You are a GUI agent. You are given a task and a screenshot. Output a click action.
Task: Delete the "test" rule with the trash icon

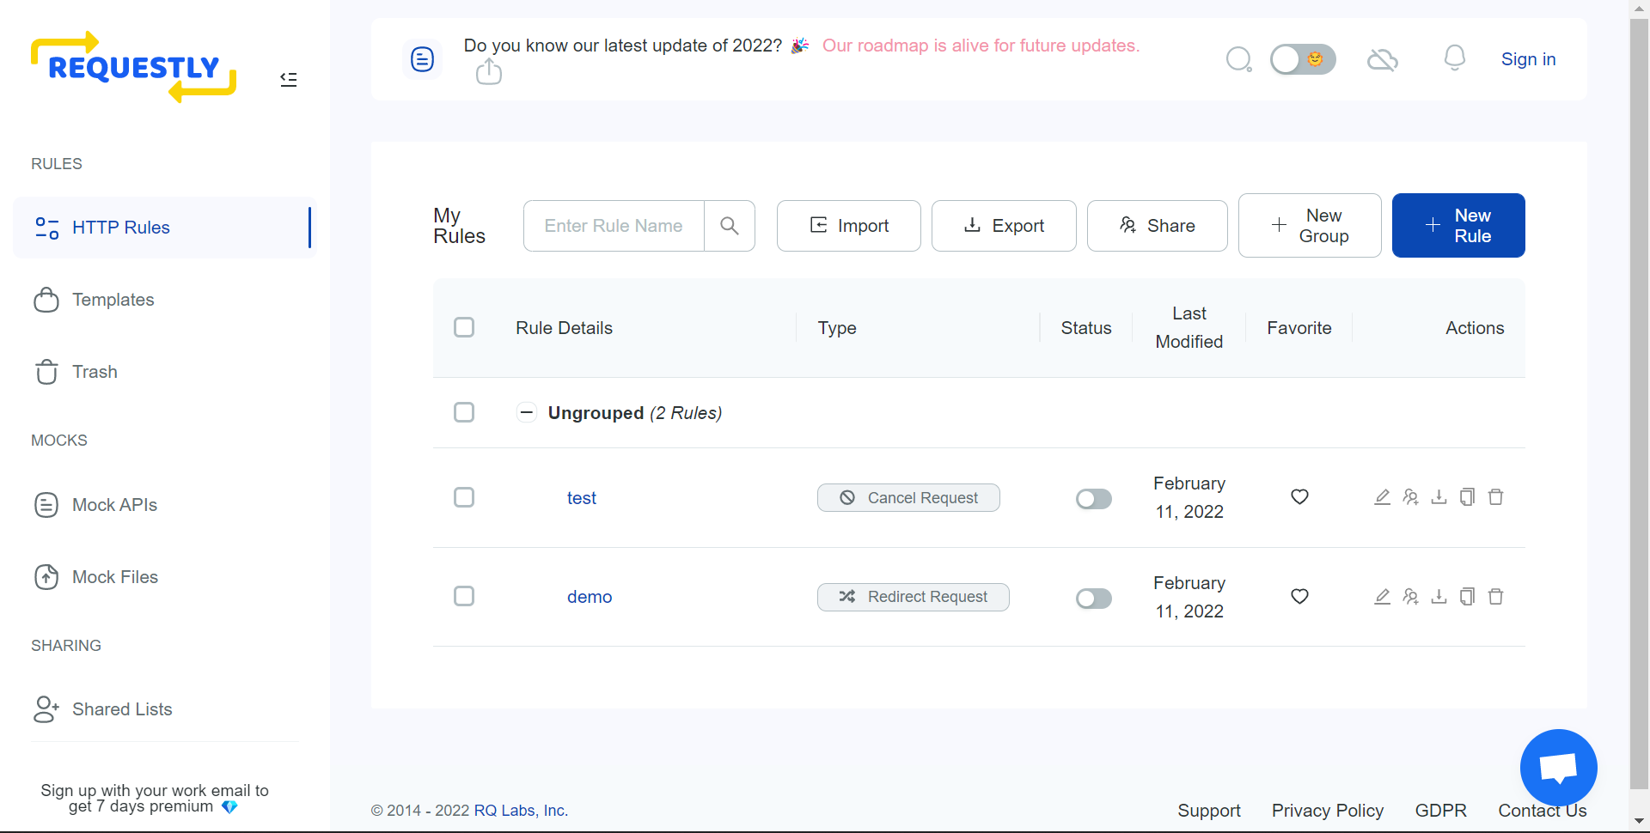[1495, 497]
